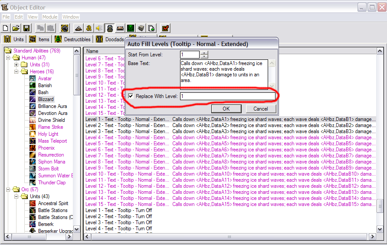
Task: Click the Flame Strike ability icon
Action: (33, 127)
